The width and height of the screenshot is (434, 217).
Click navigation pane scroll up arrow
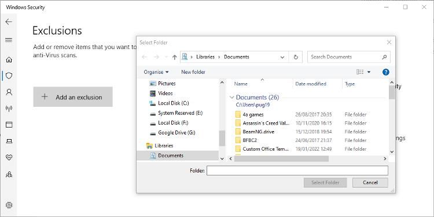(222, 83)
